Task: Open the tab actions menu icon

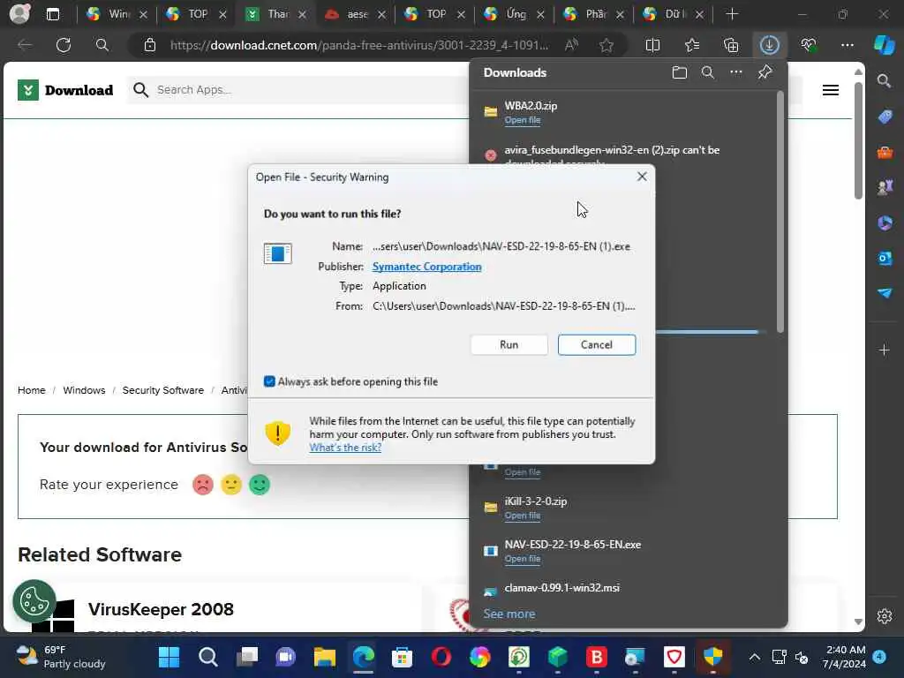Action: [x=52, y=14]
